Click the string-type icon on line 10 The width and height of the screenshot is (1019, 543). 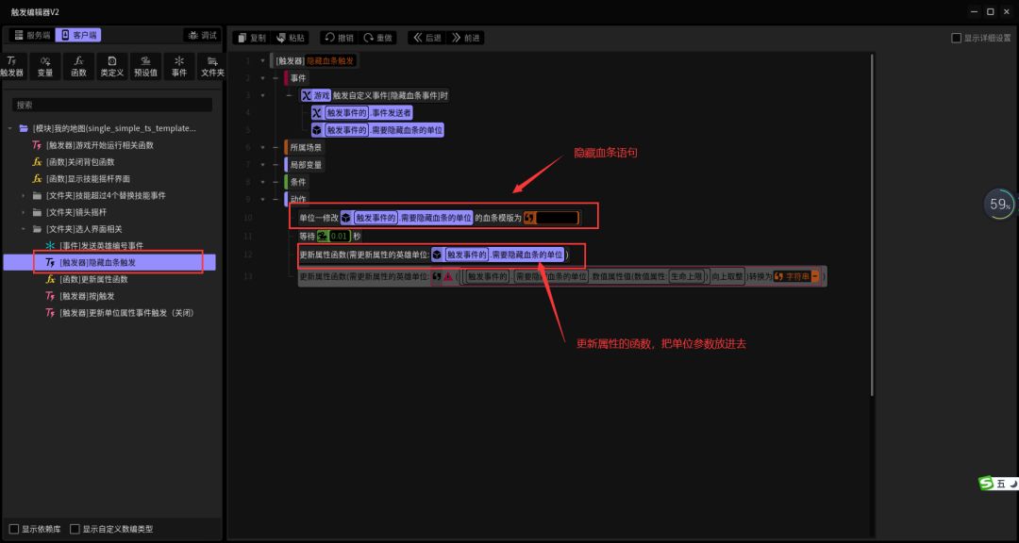point(529,218)
